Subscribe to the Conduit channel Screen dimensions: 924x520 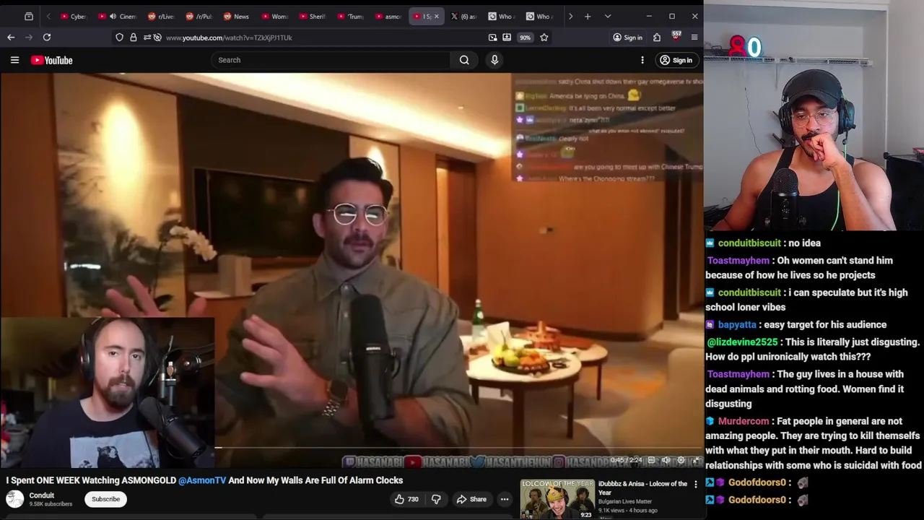(106, 499)
